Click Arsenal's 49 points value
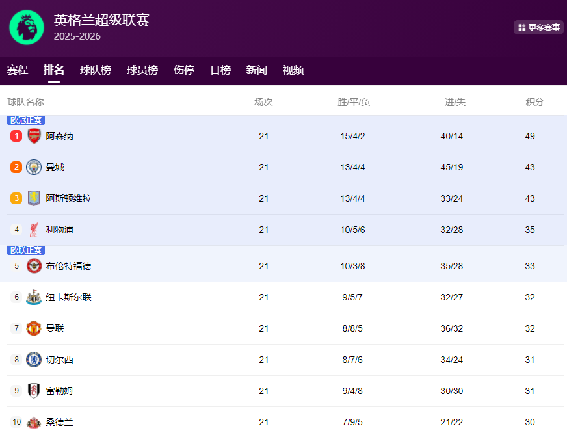This screenshot has height=437, width=567. point(530,136)
